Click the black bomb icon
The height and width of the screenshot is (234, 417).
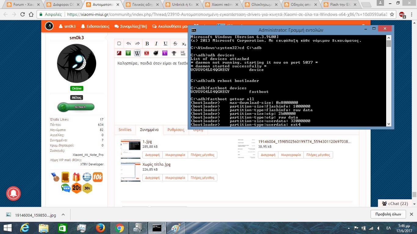coord(156,53)
